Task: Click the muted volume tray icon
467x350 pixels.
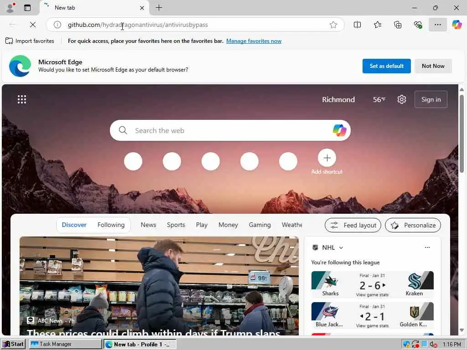Action: [x=434, y=345]
